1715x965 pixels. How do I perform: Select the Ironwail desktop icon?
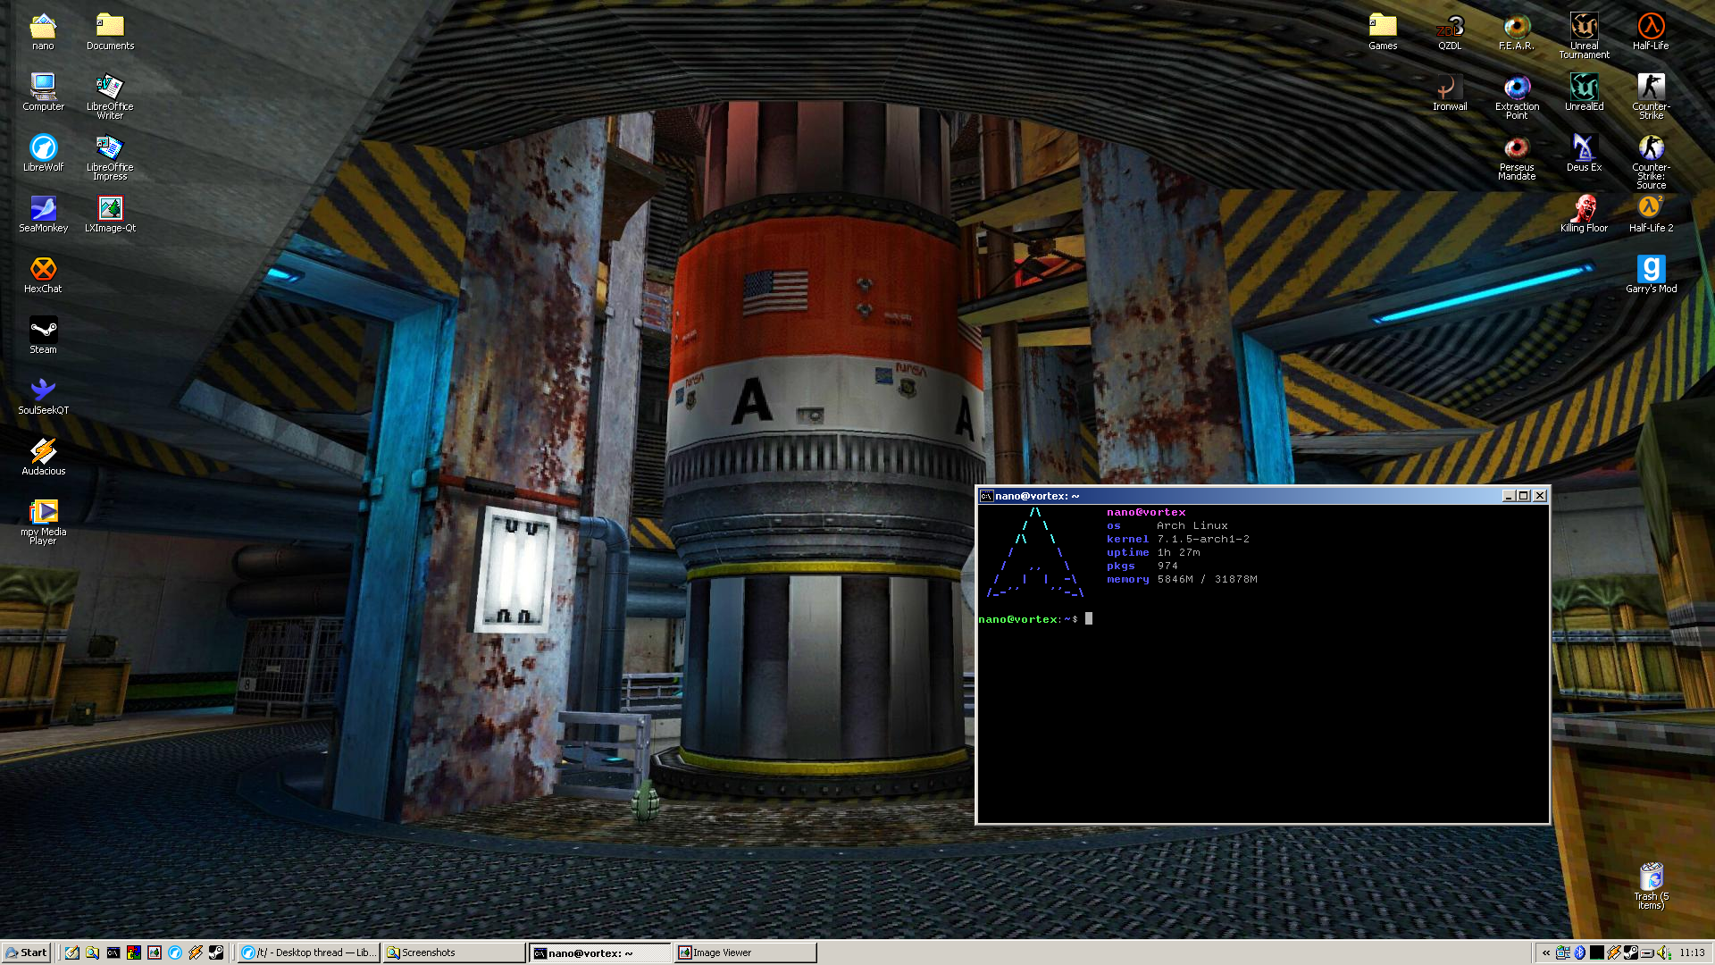click(1450, 93)
